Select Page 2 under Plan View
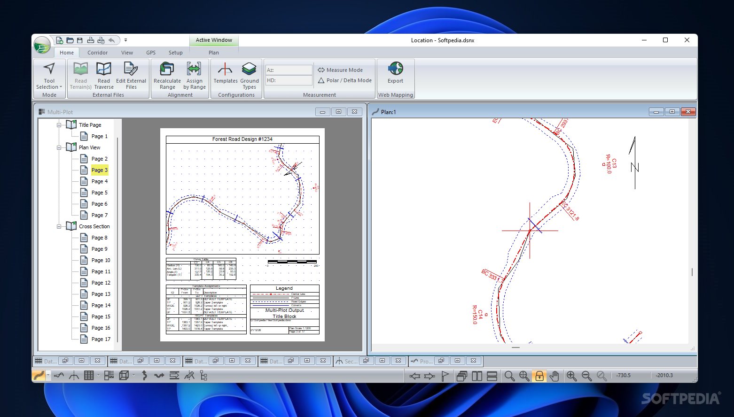Image resolution: width=734 pixels, height=417 pixels. click(x=99, y=159)
